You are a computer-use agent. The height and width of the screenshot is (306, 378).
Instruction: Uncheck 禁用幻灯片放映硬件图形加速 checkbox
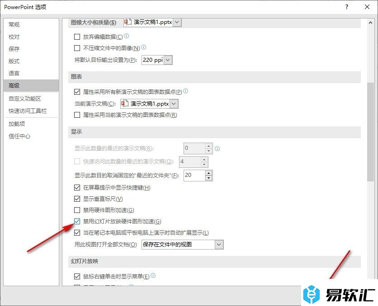click(x=77, y=221)
